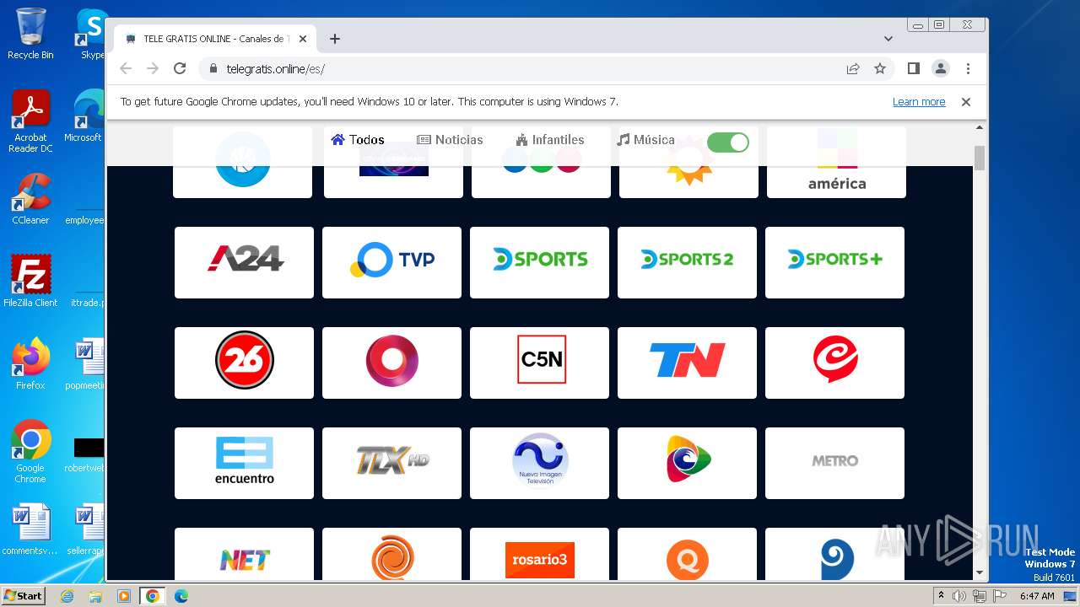
Task: Open the Windows Start menu
Action: click(23, 596)
